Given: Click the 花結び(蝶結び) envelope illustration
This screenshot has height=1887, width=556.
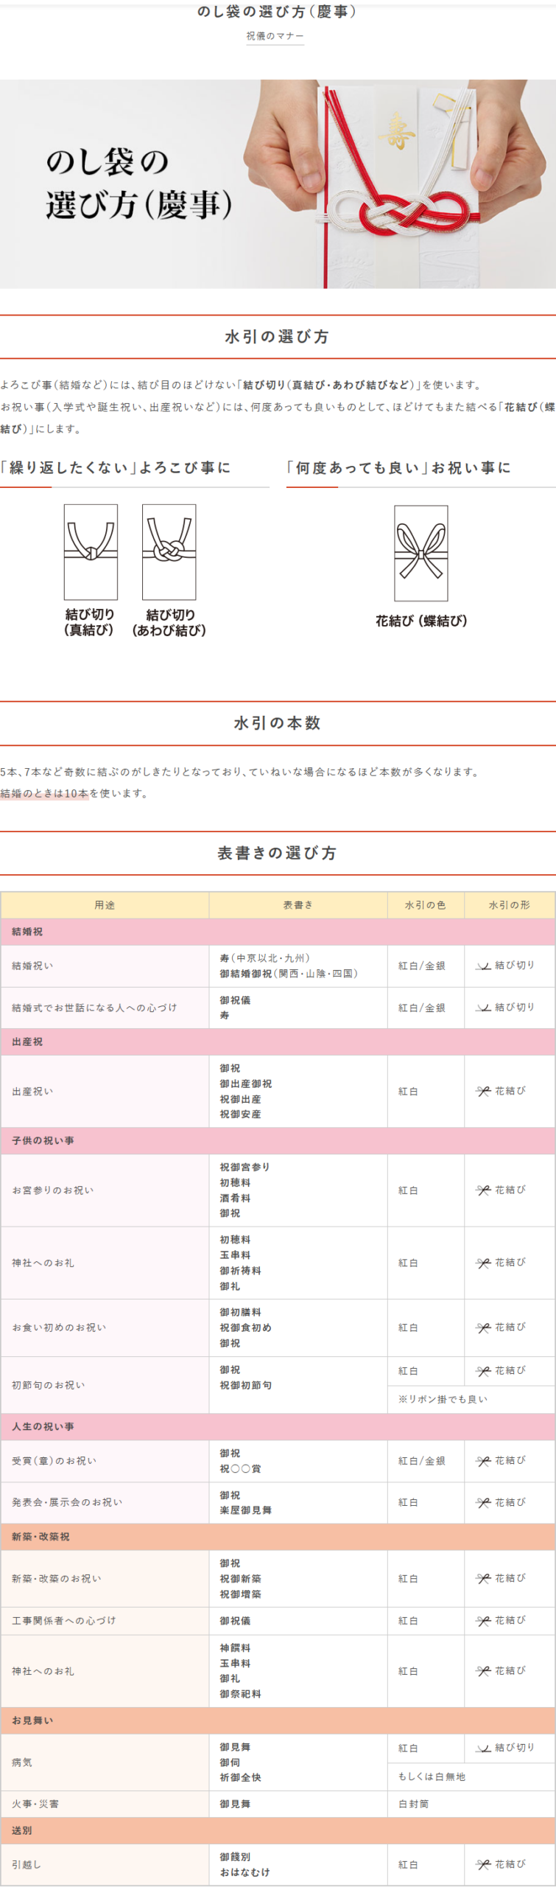Looking at the screenshot, I should (421, 554).
